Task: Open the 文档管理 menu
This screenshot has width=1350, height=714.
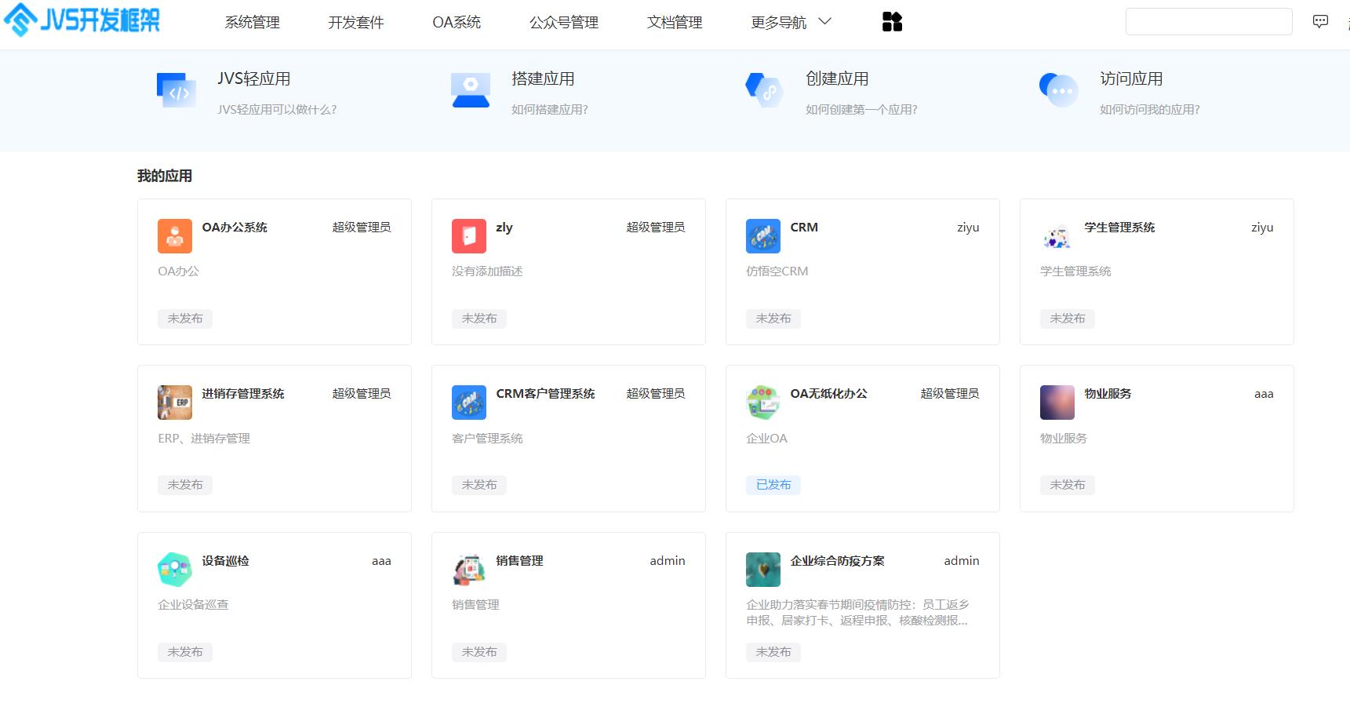Action: pos(675,23)
